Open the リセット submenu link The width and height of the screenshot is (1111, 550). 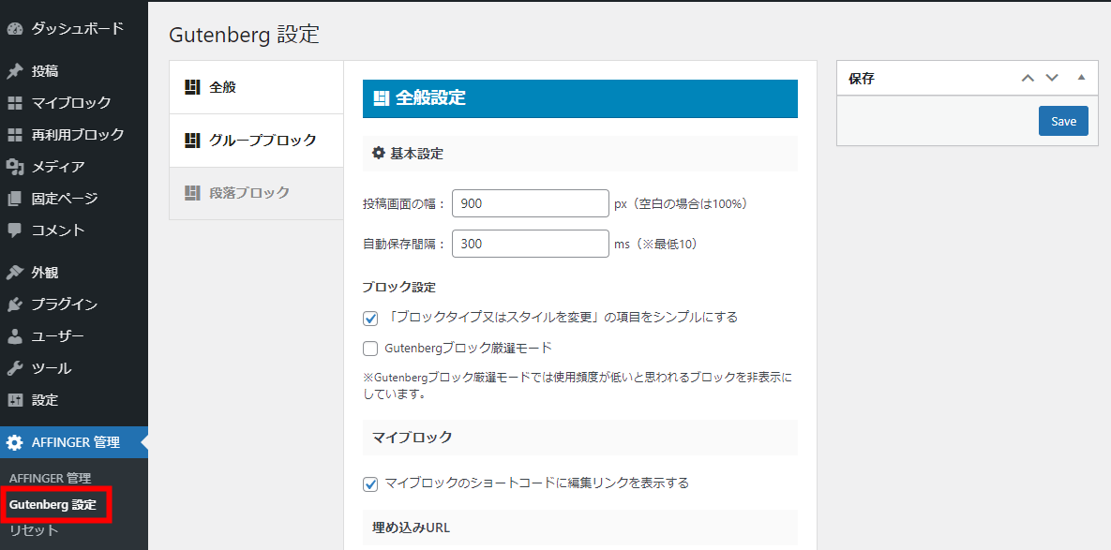click(34, 530)
